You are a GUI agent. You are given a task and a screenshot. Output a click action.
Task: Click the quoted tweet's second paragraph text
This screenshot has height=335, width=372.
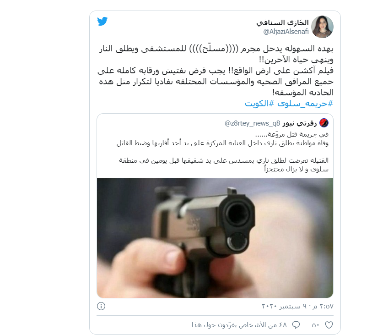[224, 165]
